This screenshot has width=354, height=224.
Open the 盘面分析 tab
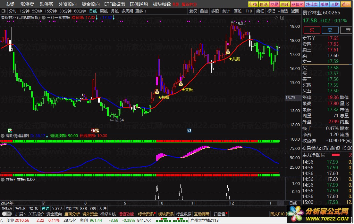72,214
